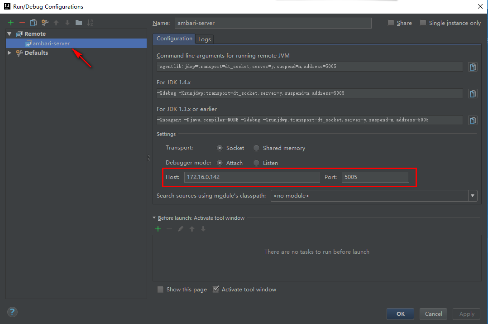Image resolution: width=488 pixels, height=324 pixels.
Task: Create new folder icon in toolbar
Action: [79, 23]
